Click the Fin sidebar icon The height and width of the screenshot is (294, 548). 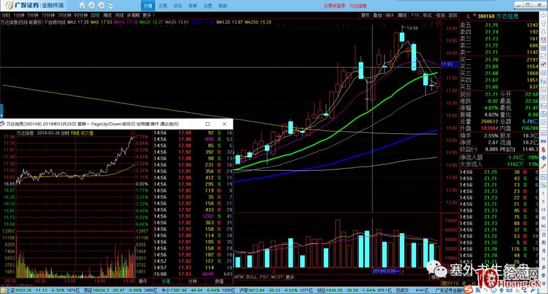[x=544, y=81]
